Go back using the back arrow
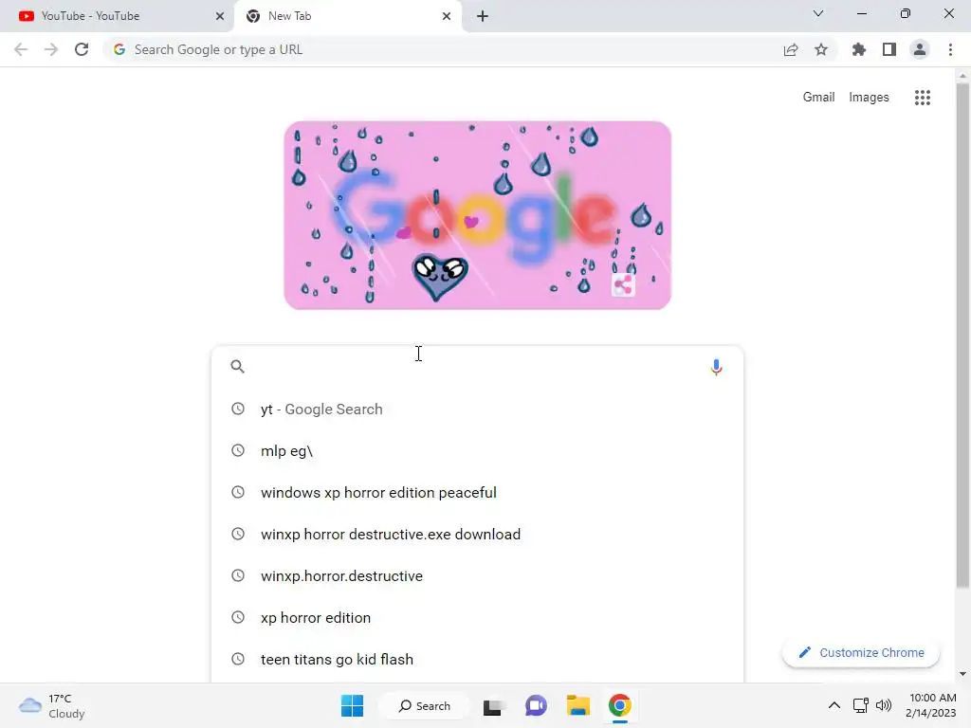This screenshot has height=728, width=971. (x=21, y=49)
